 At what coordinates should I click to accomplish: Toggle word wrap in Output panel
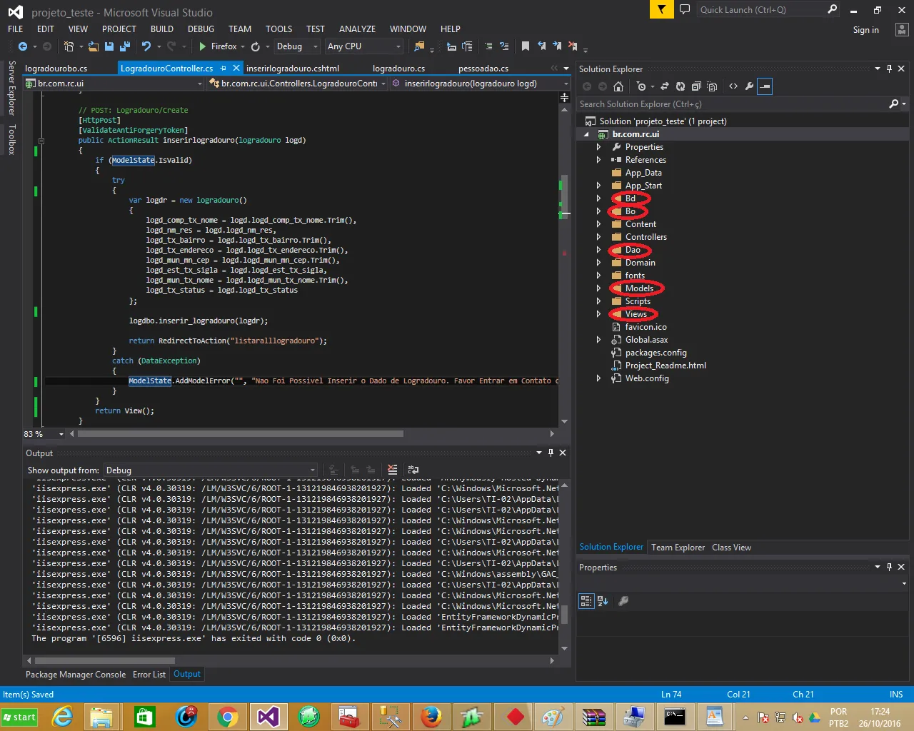tap(413, 470)
